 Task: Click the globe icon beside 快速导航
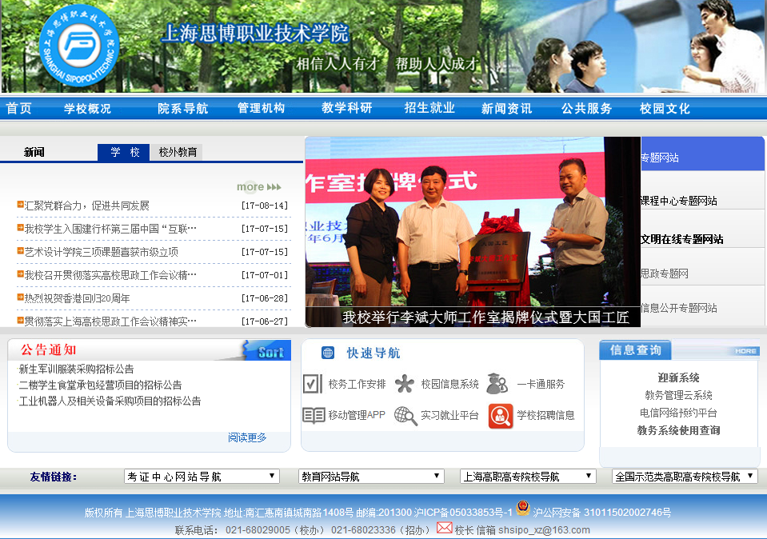[x=328, y=353]
